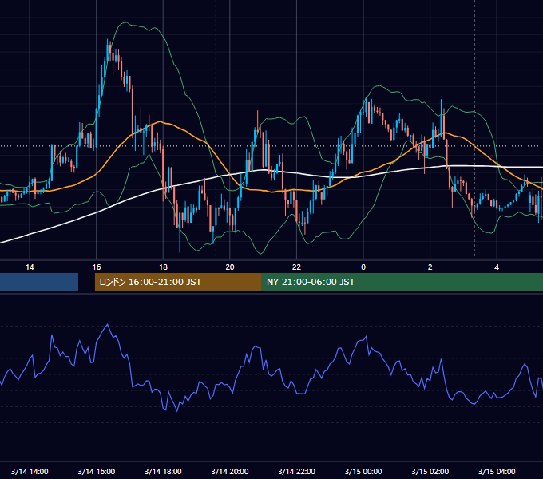Click the '3/15 04:00' date label
Viewport: 543px width, 479px height.
pos(497,471)
